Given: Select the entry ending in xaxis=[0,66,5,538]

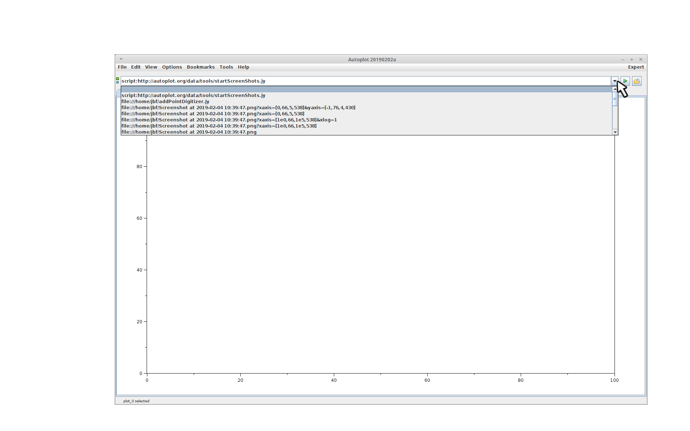Looking at the screenshot, I should click(367, 114).
